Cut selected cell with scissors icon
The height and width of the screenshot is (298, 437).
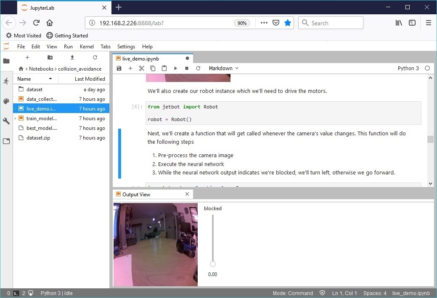coord(142,69)
